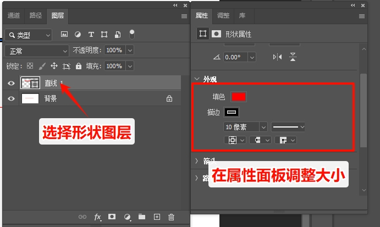Screen dimensions: 380x227
Task: Open the 填充 slider dropdown
Action: (x=130, y=66)
